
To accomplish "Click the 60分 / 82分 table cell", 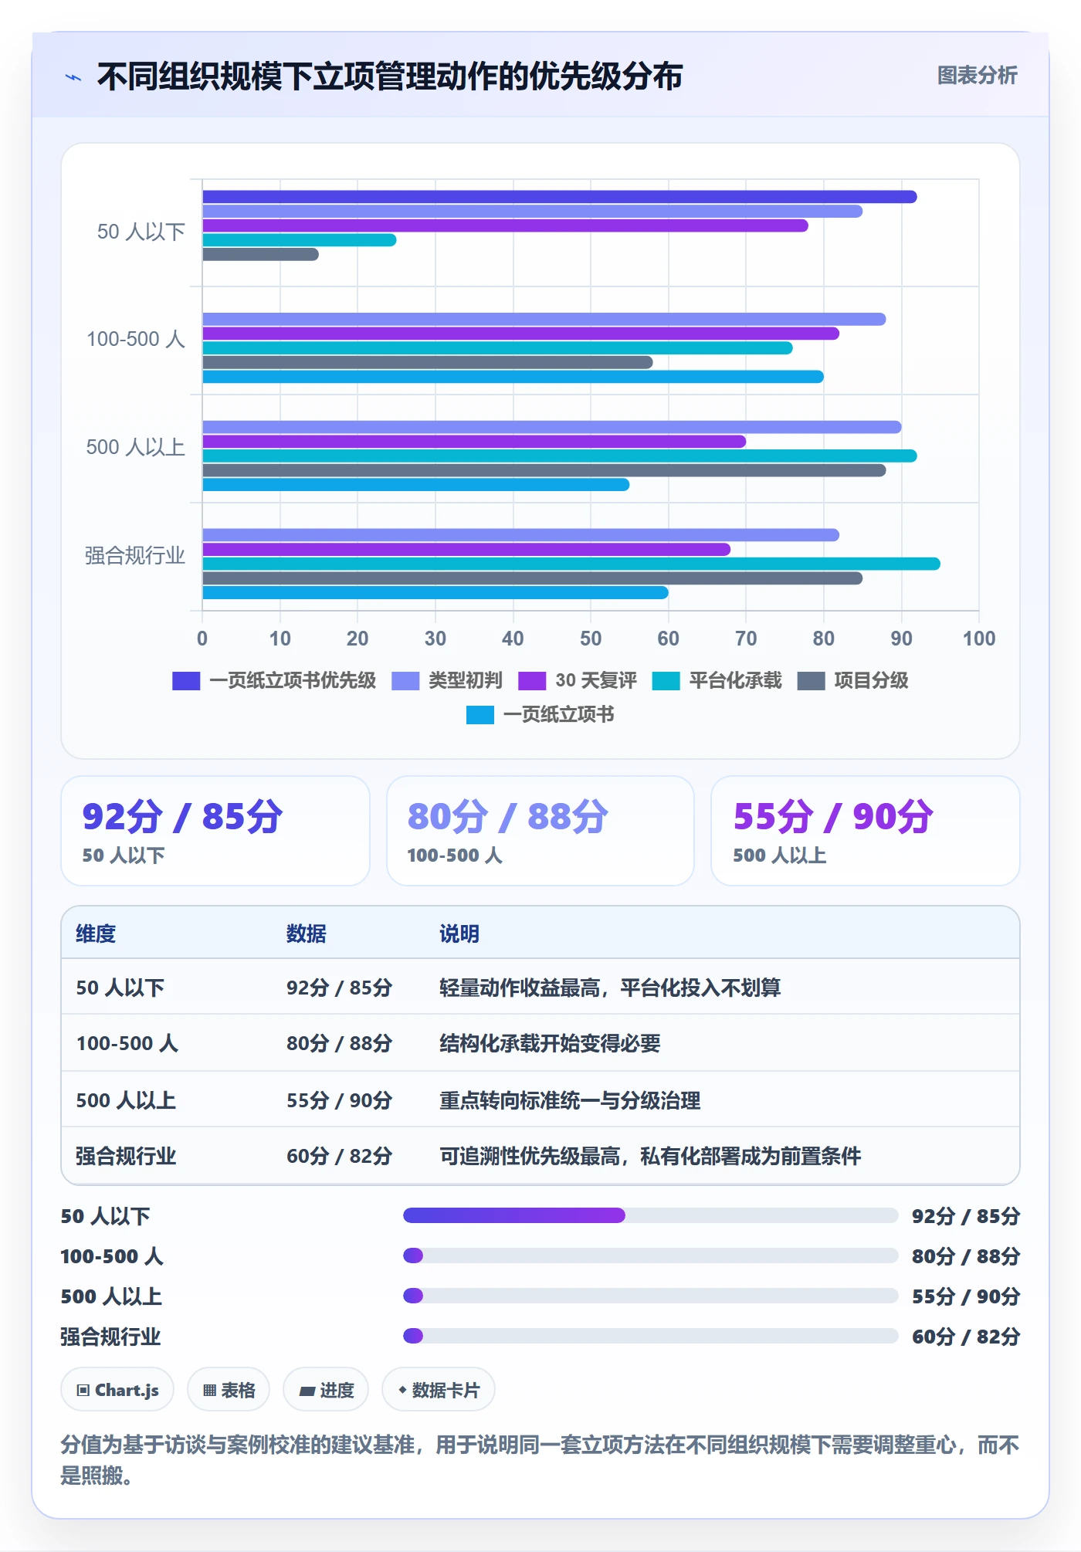I will pos(339,1156).
